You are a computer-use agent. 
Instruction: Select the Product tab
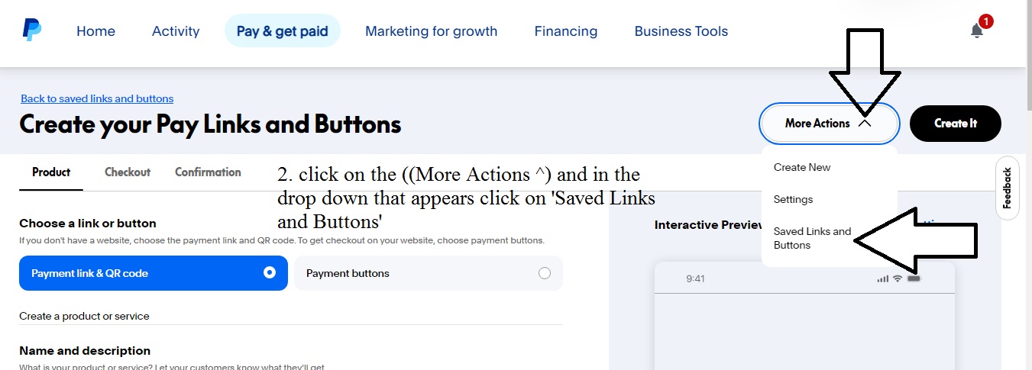(x=51, y=172)
